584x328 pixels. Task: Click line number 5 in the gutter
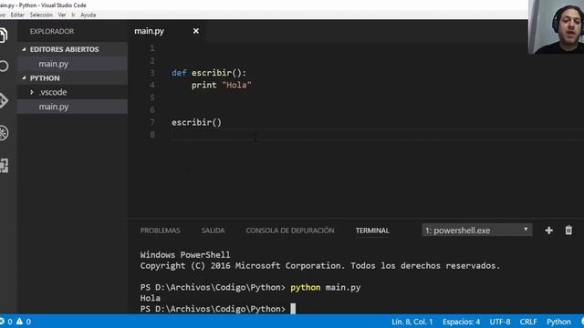pyautogui.click(x=152, y=97)
